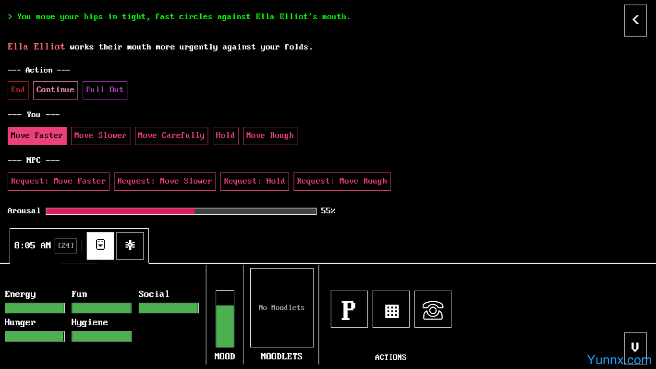The height and width of the screenshot is (369, 656).
Task: Click the Energy need bar
Action: tap(35, 308)
